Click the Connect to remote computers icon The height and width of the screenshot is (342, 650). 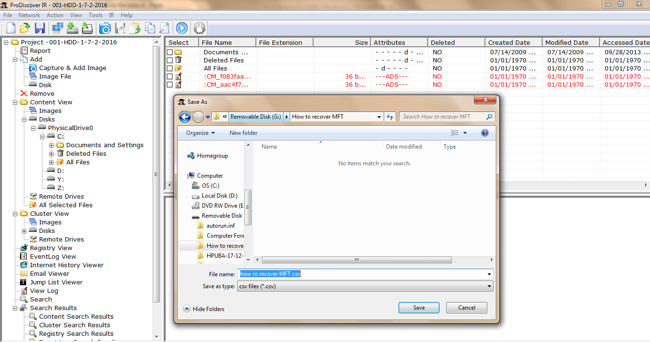(x=58, y=28)
